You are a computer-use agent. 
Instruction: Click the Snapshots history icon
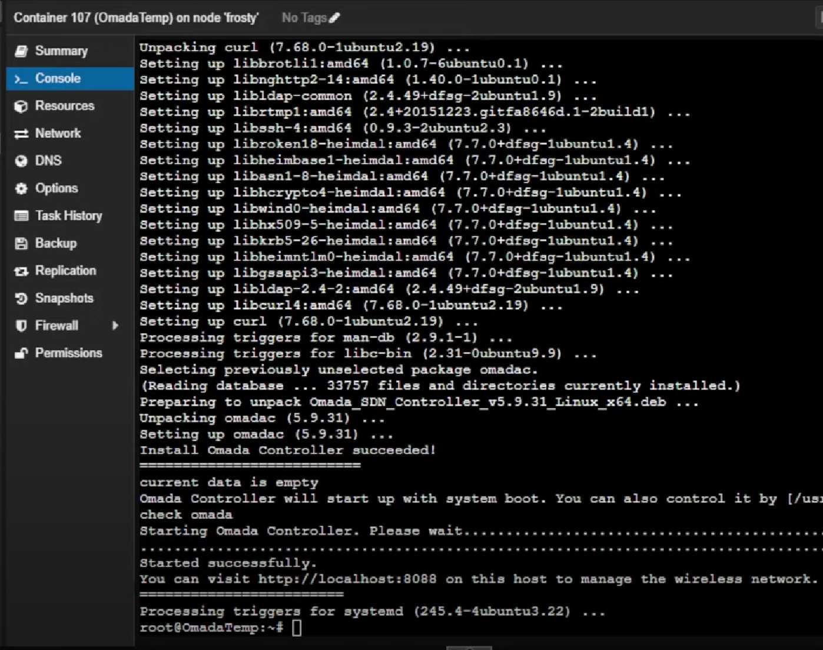(21, 299)
